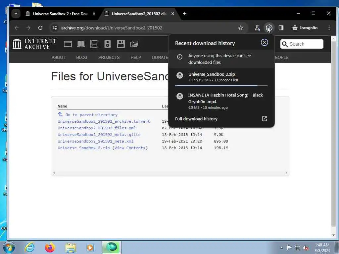This screenshot has width=339, height=254.
Task: Open the BLOG menu item
Action: point(82,58)
